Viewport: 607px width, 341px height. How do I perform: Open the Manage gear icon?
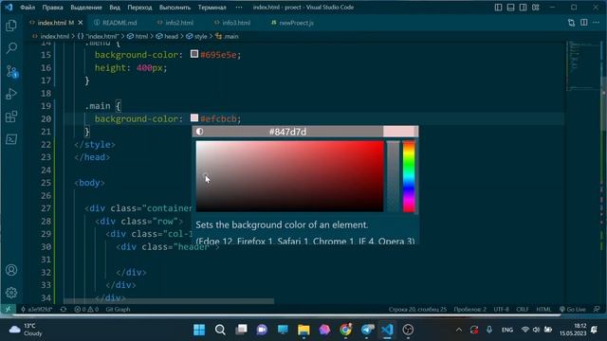coord(11,293)
